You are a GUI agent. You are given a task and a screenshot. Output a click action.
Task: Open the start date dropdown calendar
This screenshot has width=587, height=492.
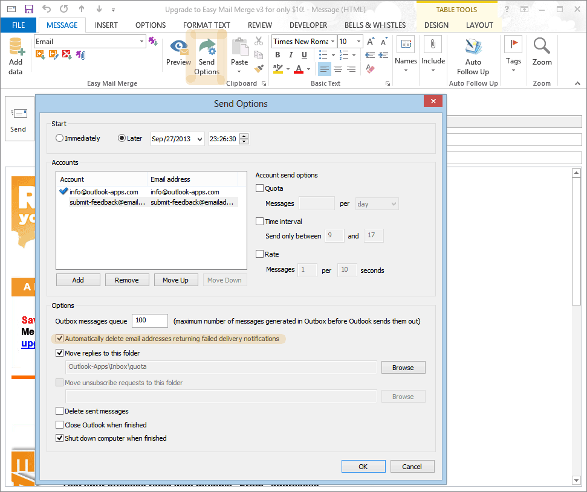point(200,139)
